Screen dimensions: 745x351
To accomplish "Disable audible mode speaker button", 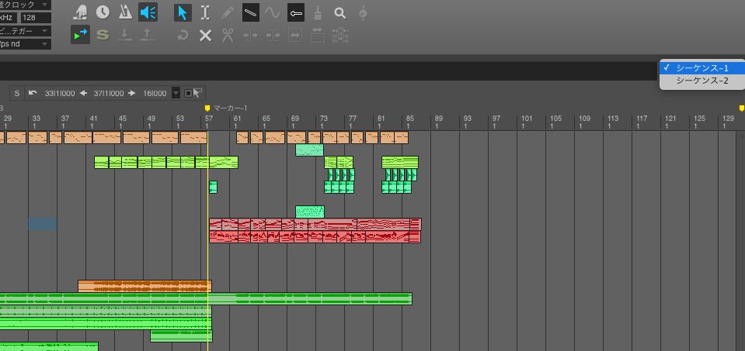I will 148,12.
